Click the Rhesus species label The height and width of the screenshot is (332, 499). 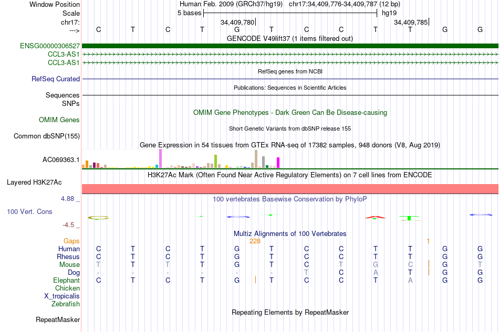click(x=68, y=256)
